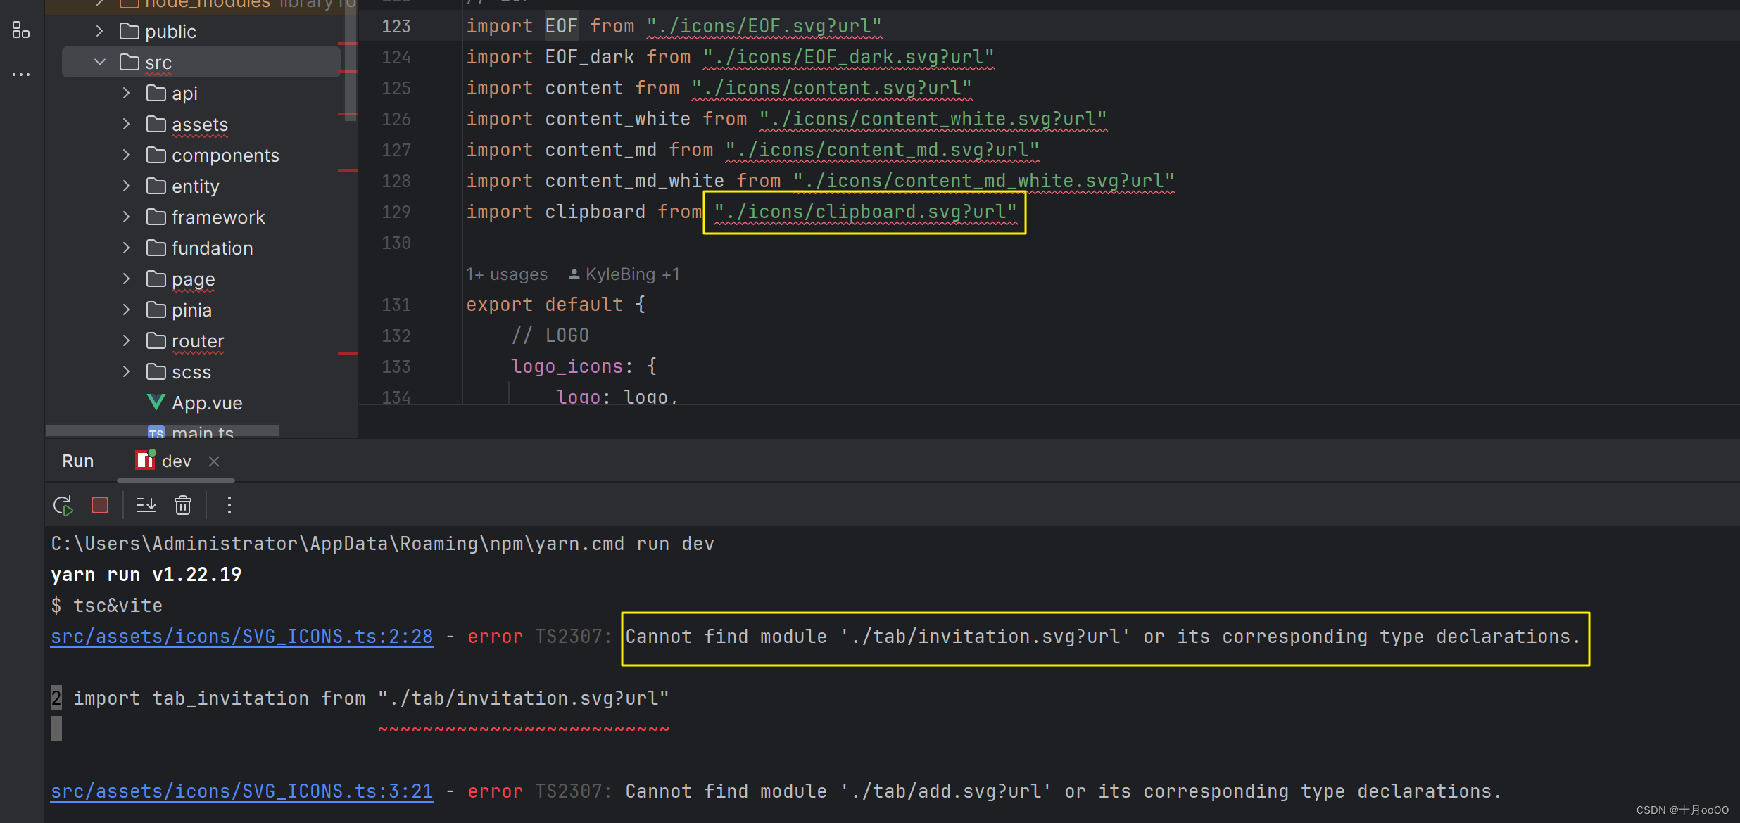
Task: Open the SVG_ICONS.ts:2:28 error link
Action: point(241,637)
